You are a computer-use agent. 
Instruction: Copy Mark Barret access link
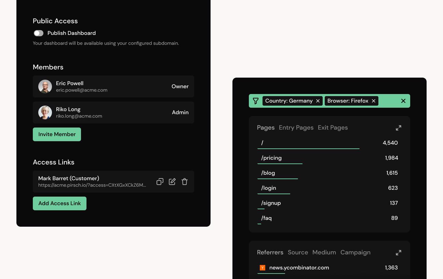click(x=160, y=182)
